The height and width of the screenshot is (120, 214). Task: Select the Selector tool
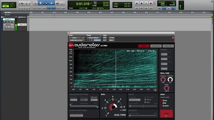point(46,3)
